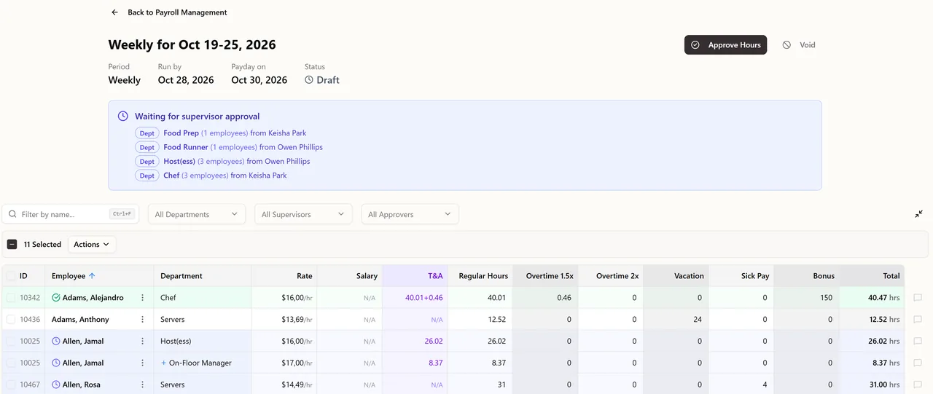Click the pending clock icon by Allen, Jamal Host(ess)
Screen dimensions: 933x394
[56, 341]
